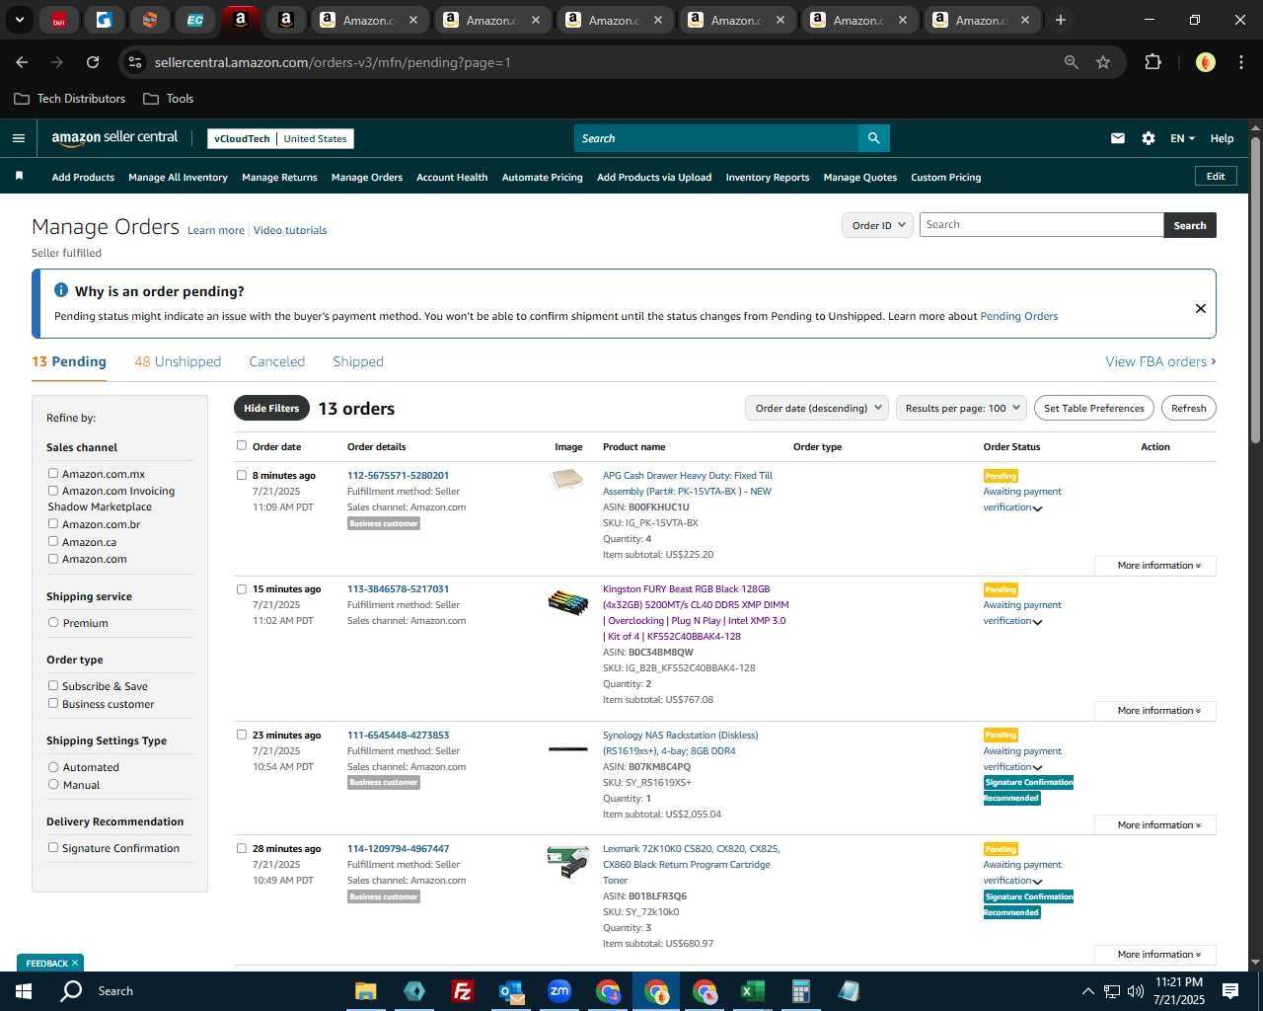Switch to the Canceled tab
This screenshot has width=1263, height=1011.
click(277, 361)
